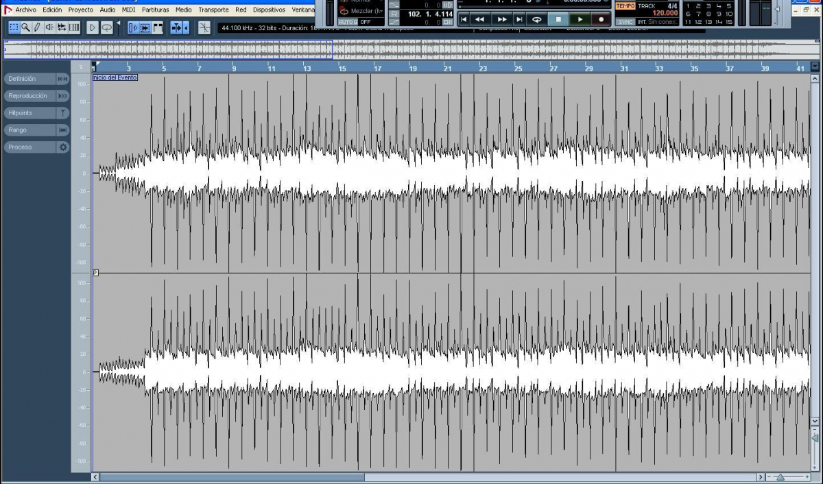Open the MIDI menu
823x484 pixels.
(x=129, y=10)
